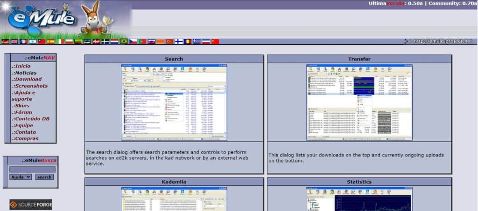Open the Download page

click(x=27, y=79)
